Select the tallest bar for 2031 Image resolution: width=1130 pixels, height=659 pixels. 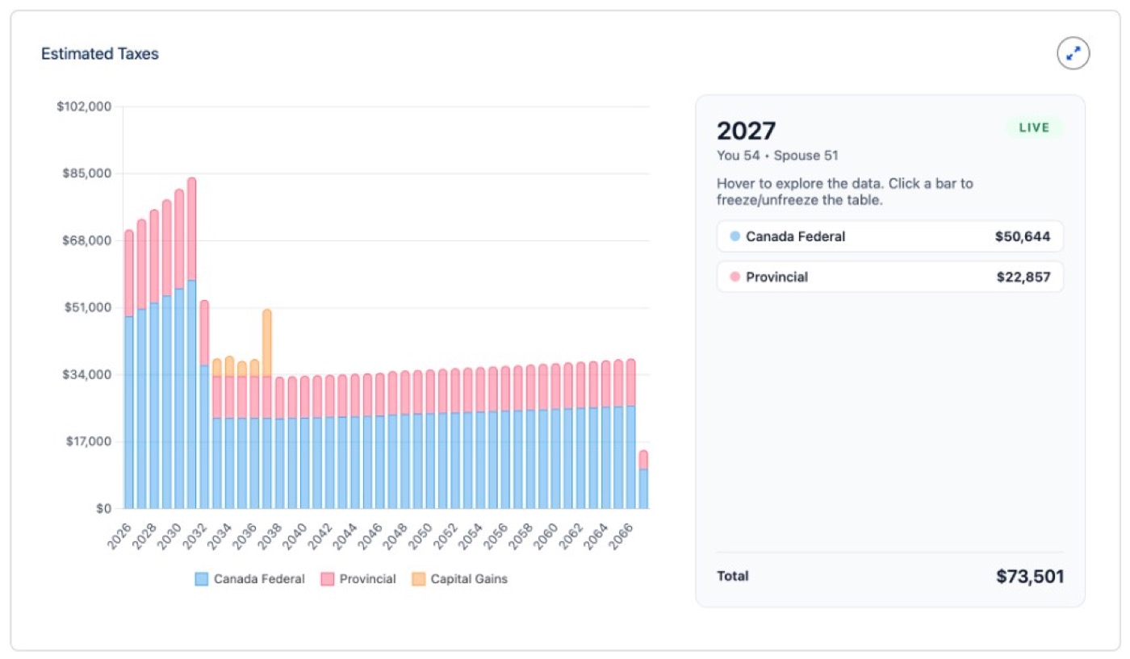191,344
